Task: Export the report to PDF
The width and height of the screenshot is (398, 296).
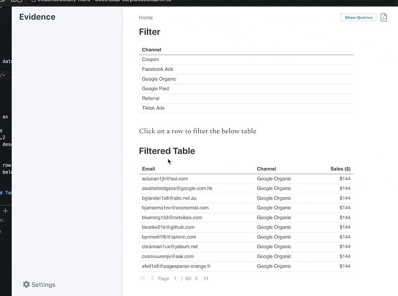Action: pos(384,17)
